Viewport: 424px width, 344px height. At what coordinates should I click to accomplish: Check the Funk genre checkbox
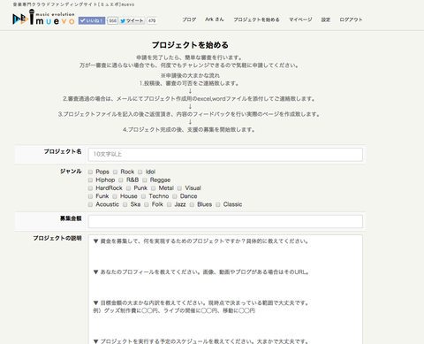[x=90, y=196]
